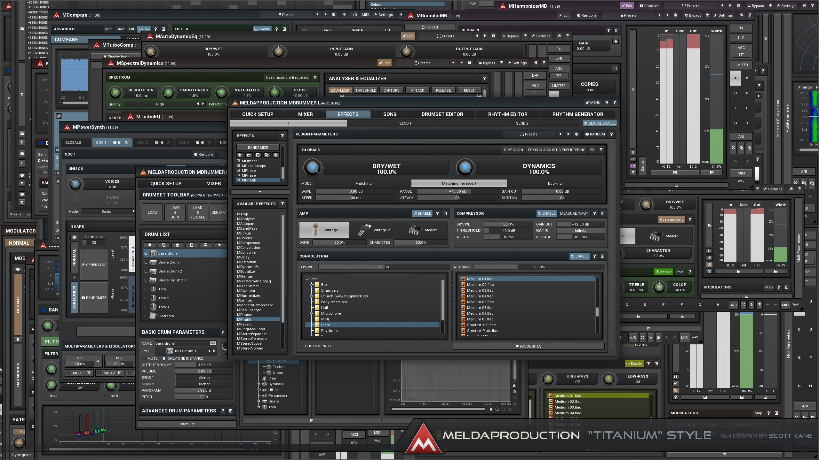Add a new drum with the plus icon
This screenshot has height=460, width=819.
[150, 245]
